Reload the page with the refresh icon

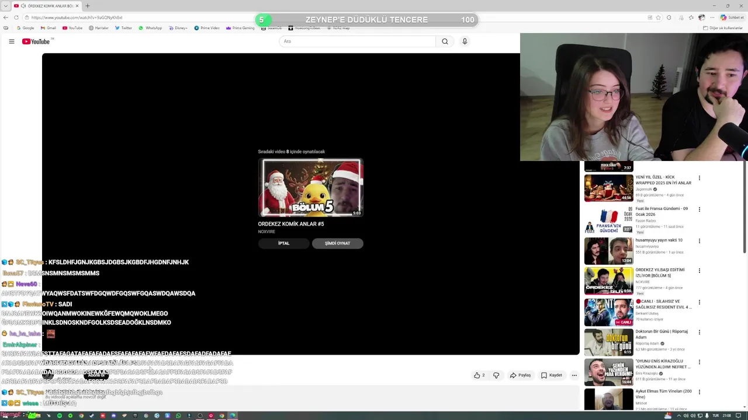coord(16,17)
